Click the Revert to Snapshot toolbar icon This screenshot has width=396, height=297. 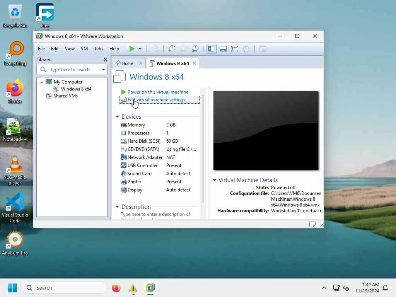183,49
